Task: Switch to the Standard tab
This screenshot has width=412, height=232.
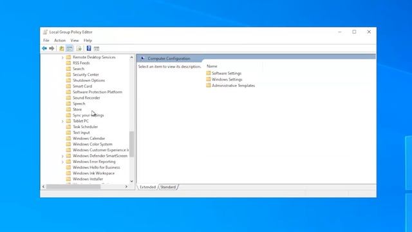Action: 168,187
